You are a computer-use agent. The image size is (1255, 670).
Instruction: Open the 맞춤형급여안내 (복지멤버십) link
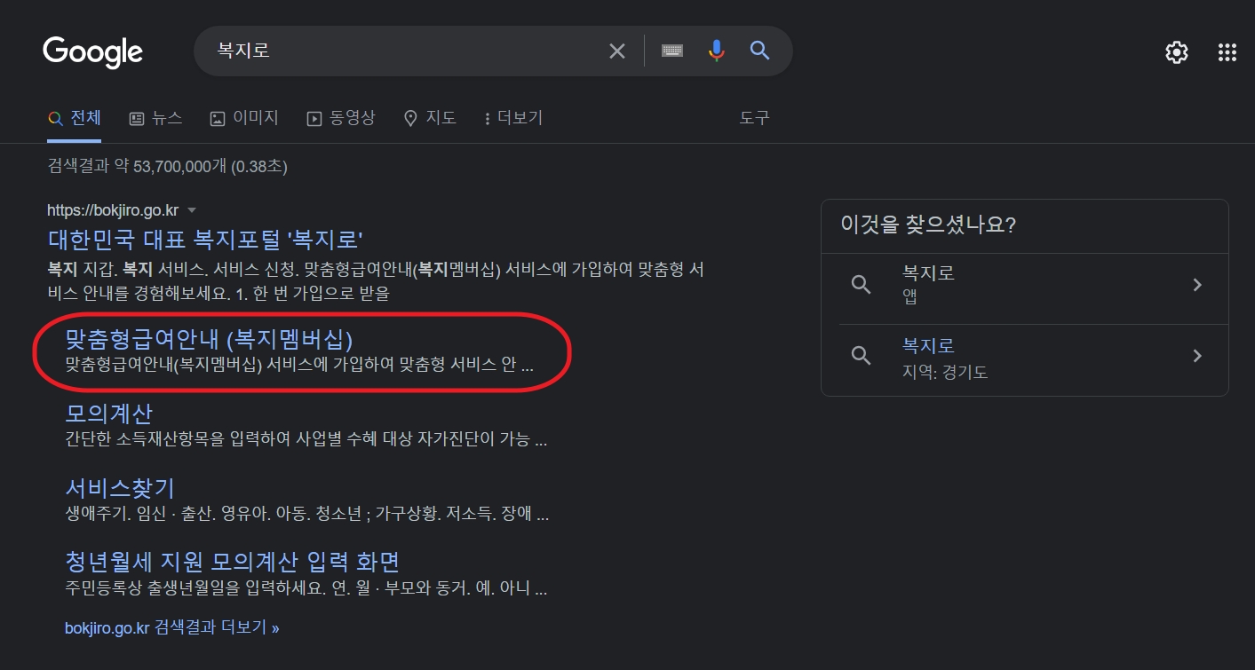click(210, 339)
